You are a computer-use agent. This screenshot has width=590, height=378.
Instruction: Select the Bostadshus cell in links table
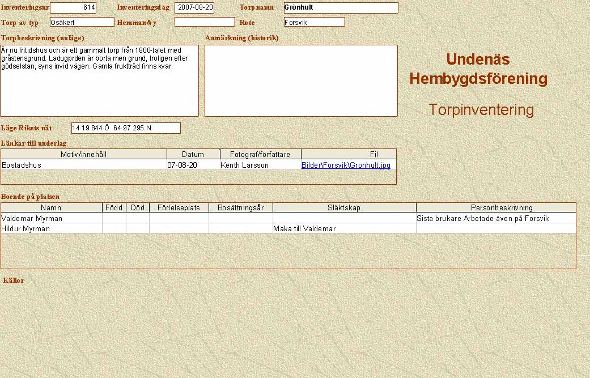point(83,165)
